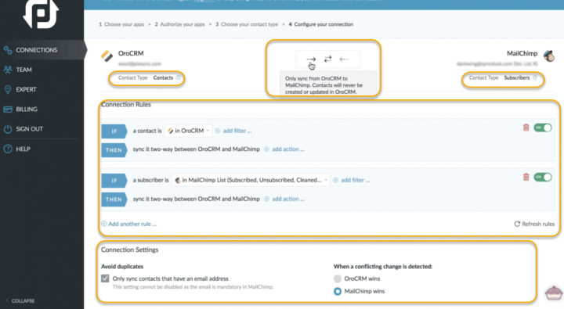Viewport: 564px width, 309px height.
Task: Click the OroCRM app logo
Action: 107,56
